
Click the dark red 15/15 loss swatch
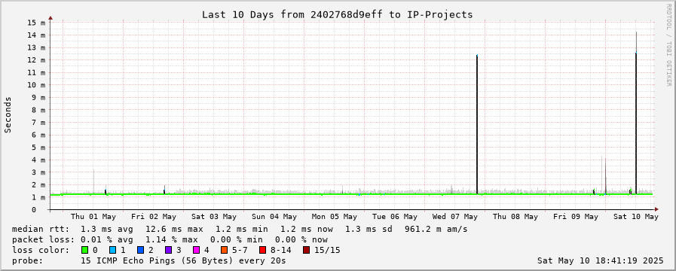(306, 250)
